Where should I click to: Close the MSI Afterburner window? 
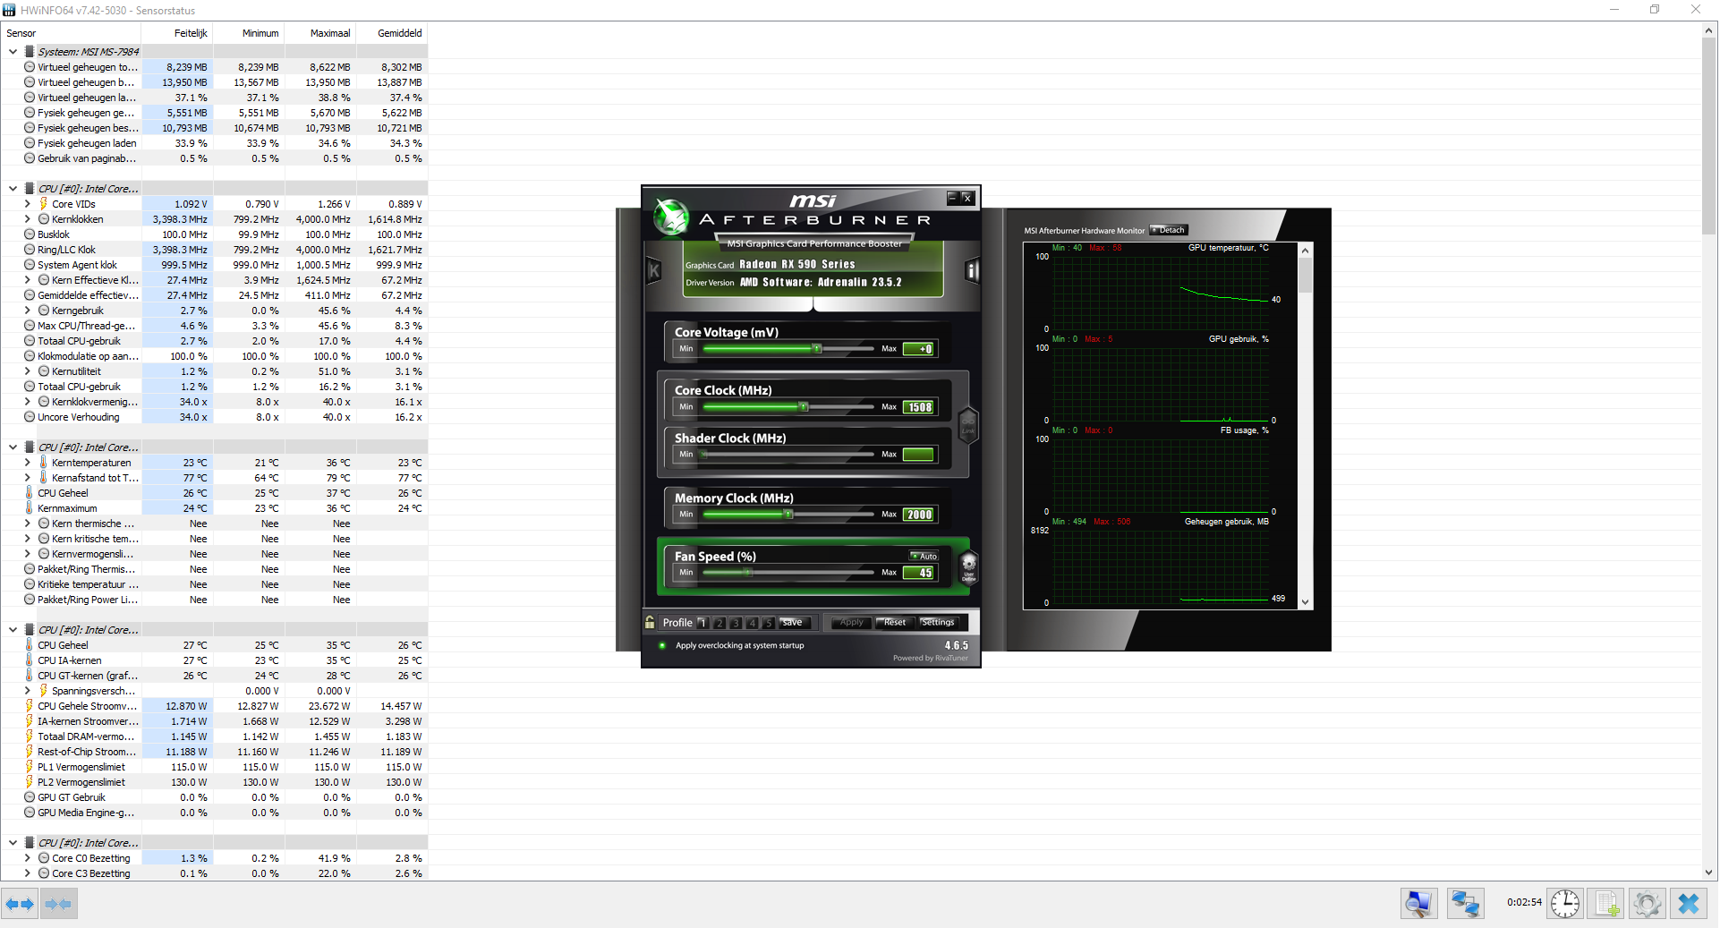point(967,198)
